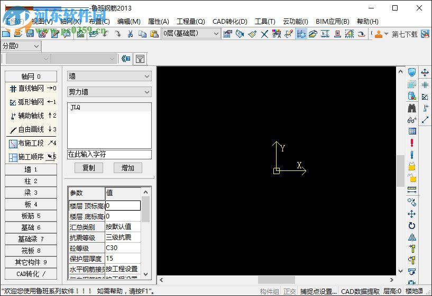
Task: Click the ruler measure distance icon
Action: [412, 189]
